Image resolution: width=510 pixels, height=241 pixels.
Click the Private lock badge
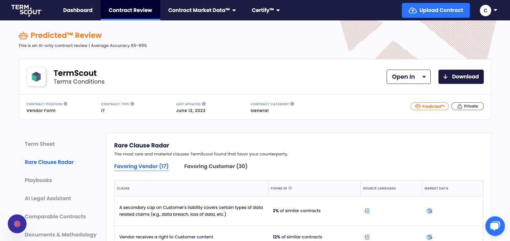(x=467, y=106)
